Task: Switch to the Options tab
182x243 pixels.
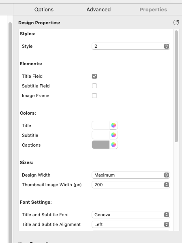Action: tap(44, 10)
